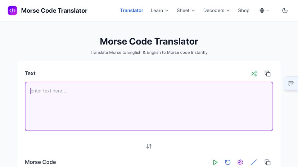The height and width of the screenshot is (167, 298).
Task: Click the blue slash separator icon
Action: pos(254,162)
